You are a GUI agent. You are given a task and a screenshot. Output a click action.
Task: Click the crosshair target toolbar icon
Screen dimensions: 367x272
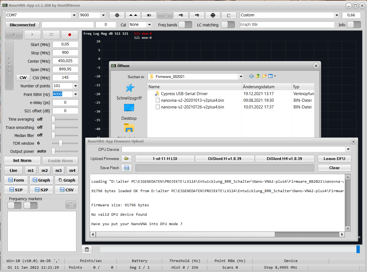[x=213, y=15]
